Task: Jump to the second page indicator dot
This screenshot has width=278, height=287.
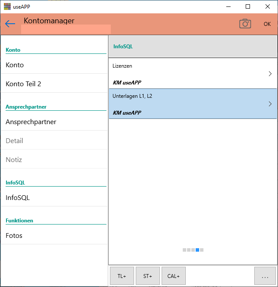Action: tap(189, 250)
